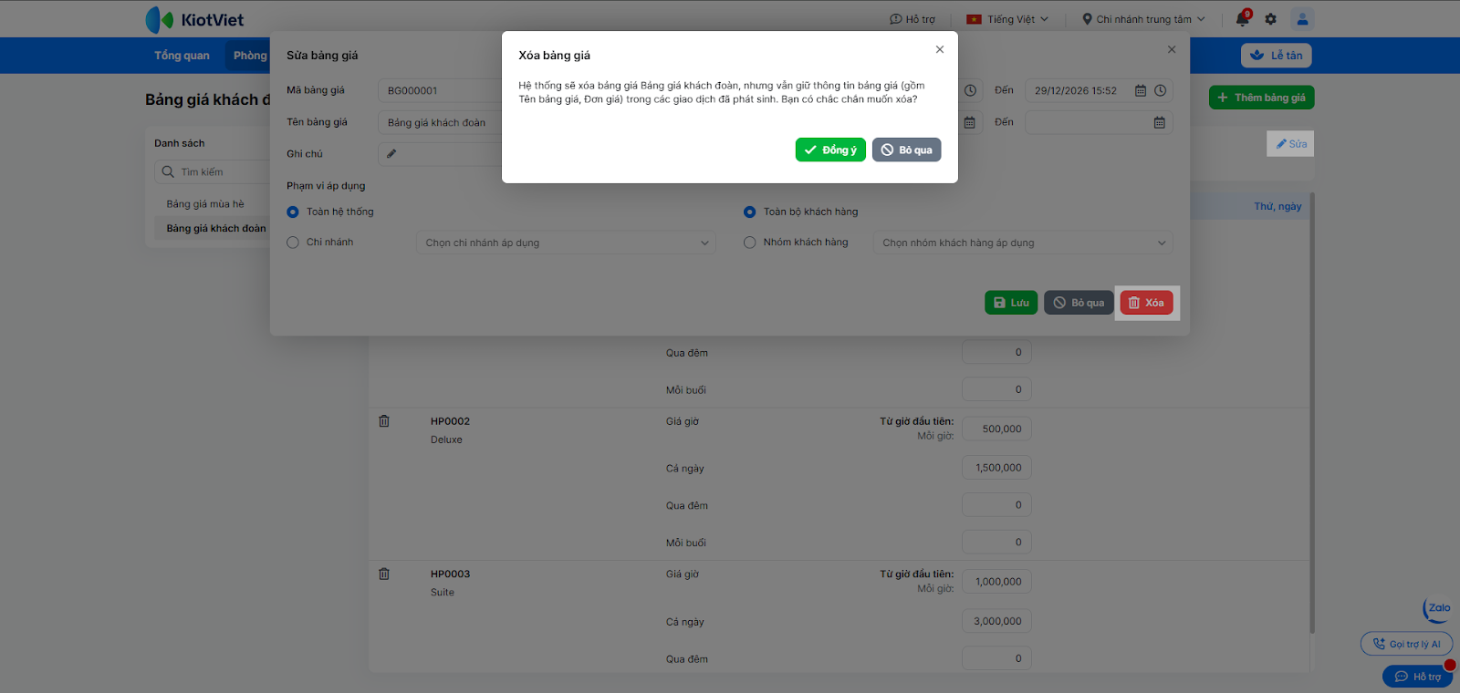1460x693 pixels.
Task: Click the red Xóa delete button
Action: [1146, 303]
